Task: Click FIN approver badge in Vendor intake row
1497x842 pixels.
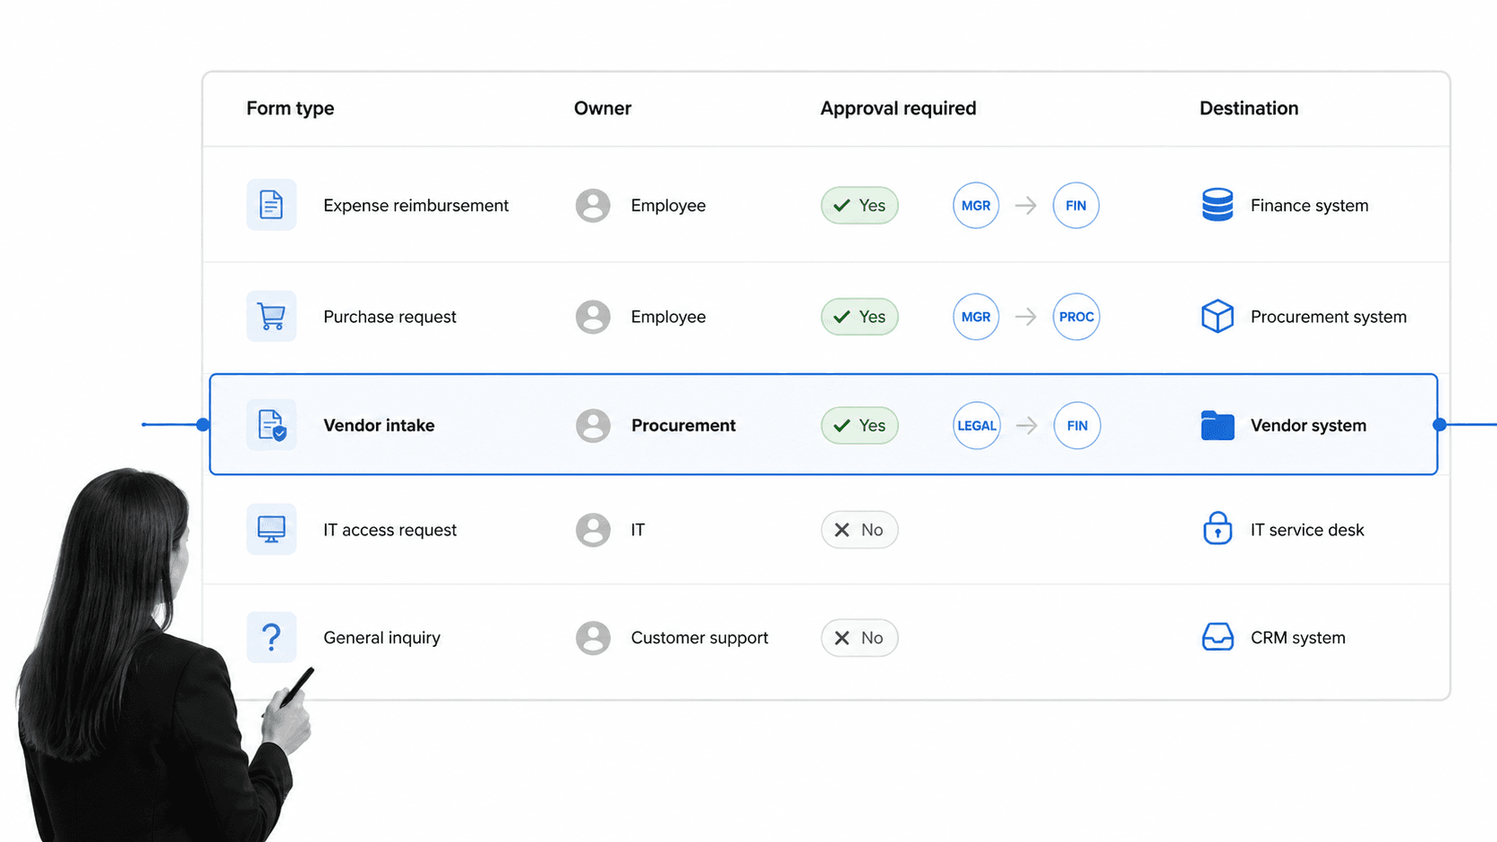Action: tap(1077, 425)
